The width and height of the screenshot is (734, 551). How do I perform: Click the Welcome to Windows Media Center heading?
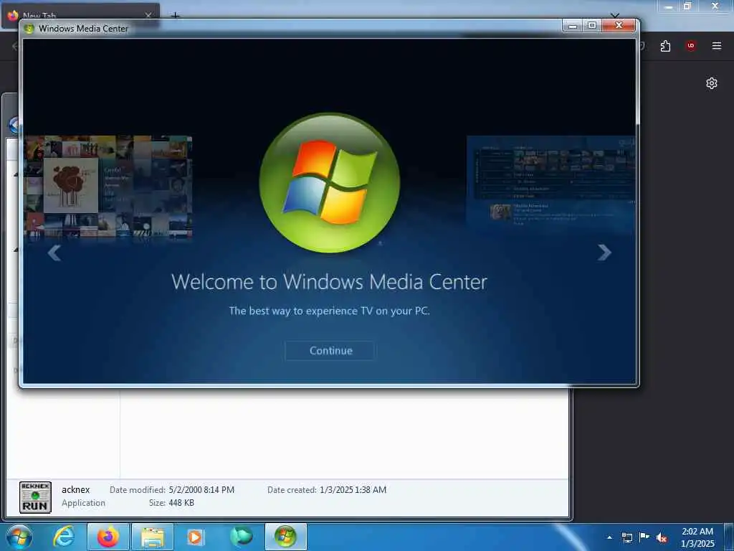(x=329, y=282)
